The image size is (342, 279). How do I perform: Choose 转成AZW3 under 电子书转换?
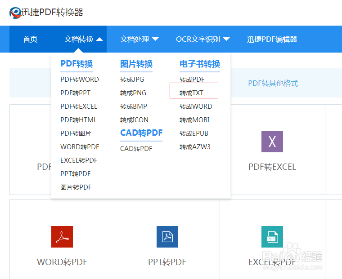[x=195, y=147]
